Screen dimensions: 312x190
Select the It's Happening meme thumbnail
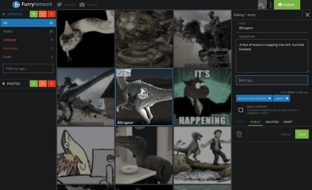(202, 97)
